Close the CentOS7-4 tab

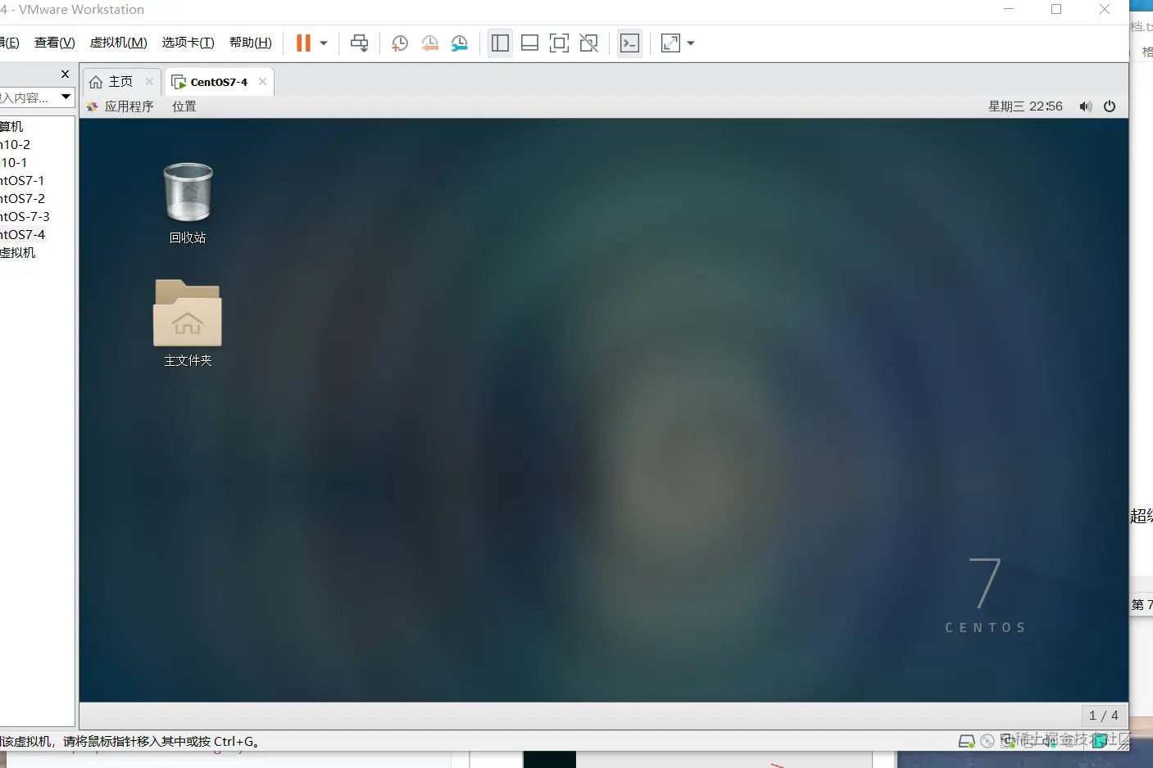(x=262, y=82)
